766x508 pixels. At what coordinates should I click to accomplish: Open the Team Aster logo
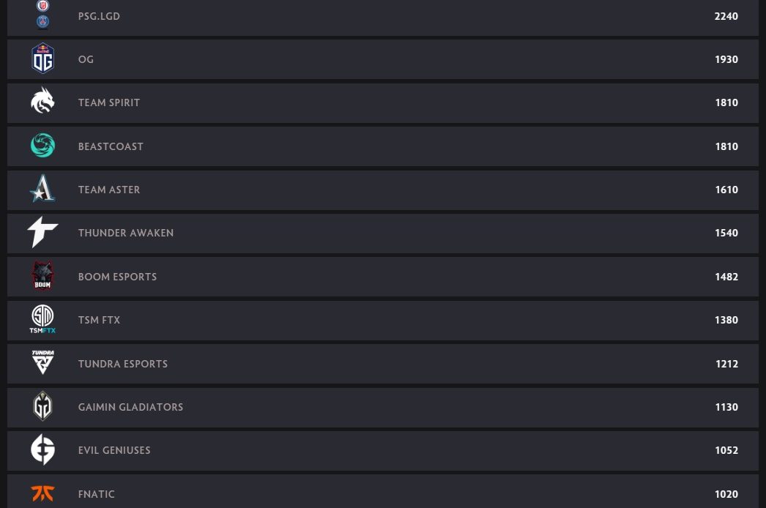(42, 189)
